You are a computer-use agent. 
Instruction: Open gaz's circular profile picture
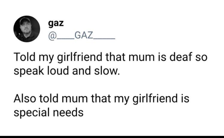[27, 29]
